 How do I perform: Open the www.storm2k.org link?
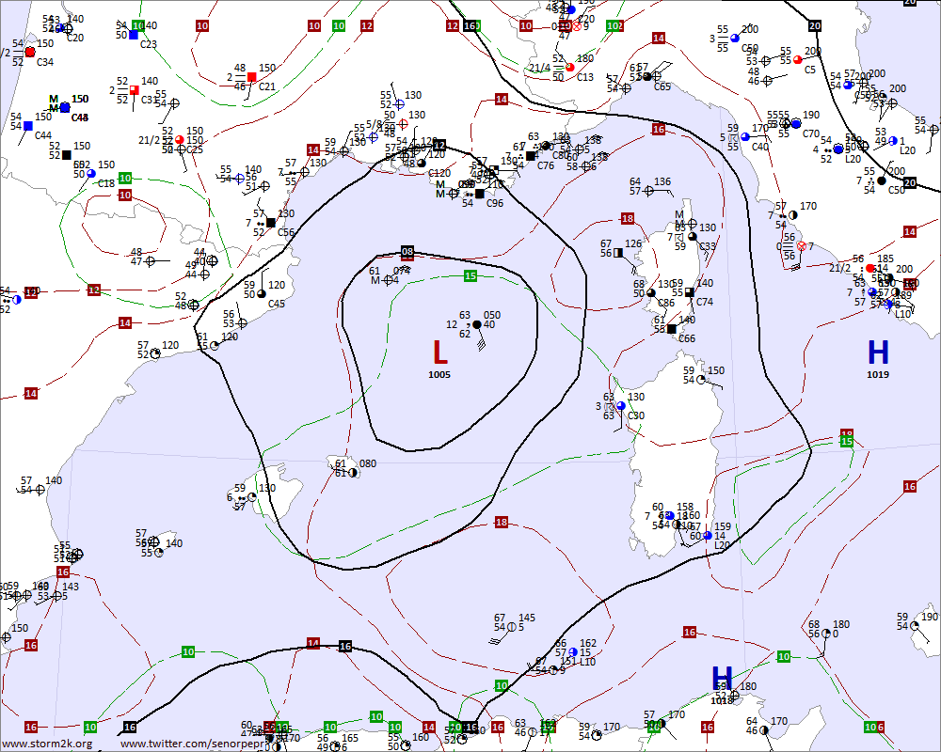click(x=47, y=744)
